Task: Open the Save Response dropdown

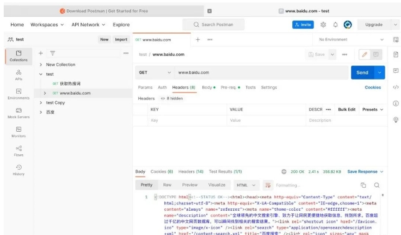Action: pos(365,172)
